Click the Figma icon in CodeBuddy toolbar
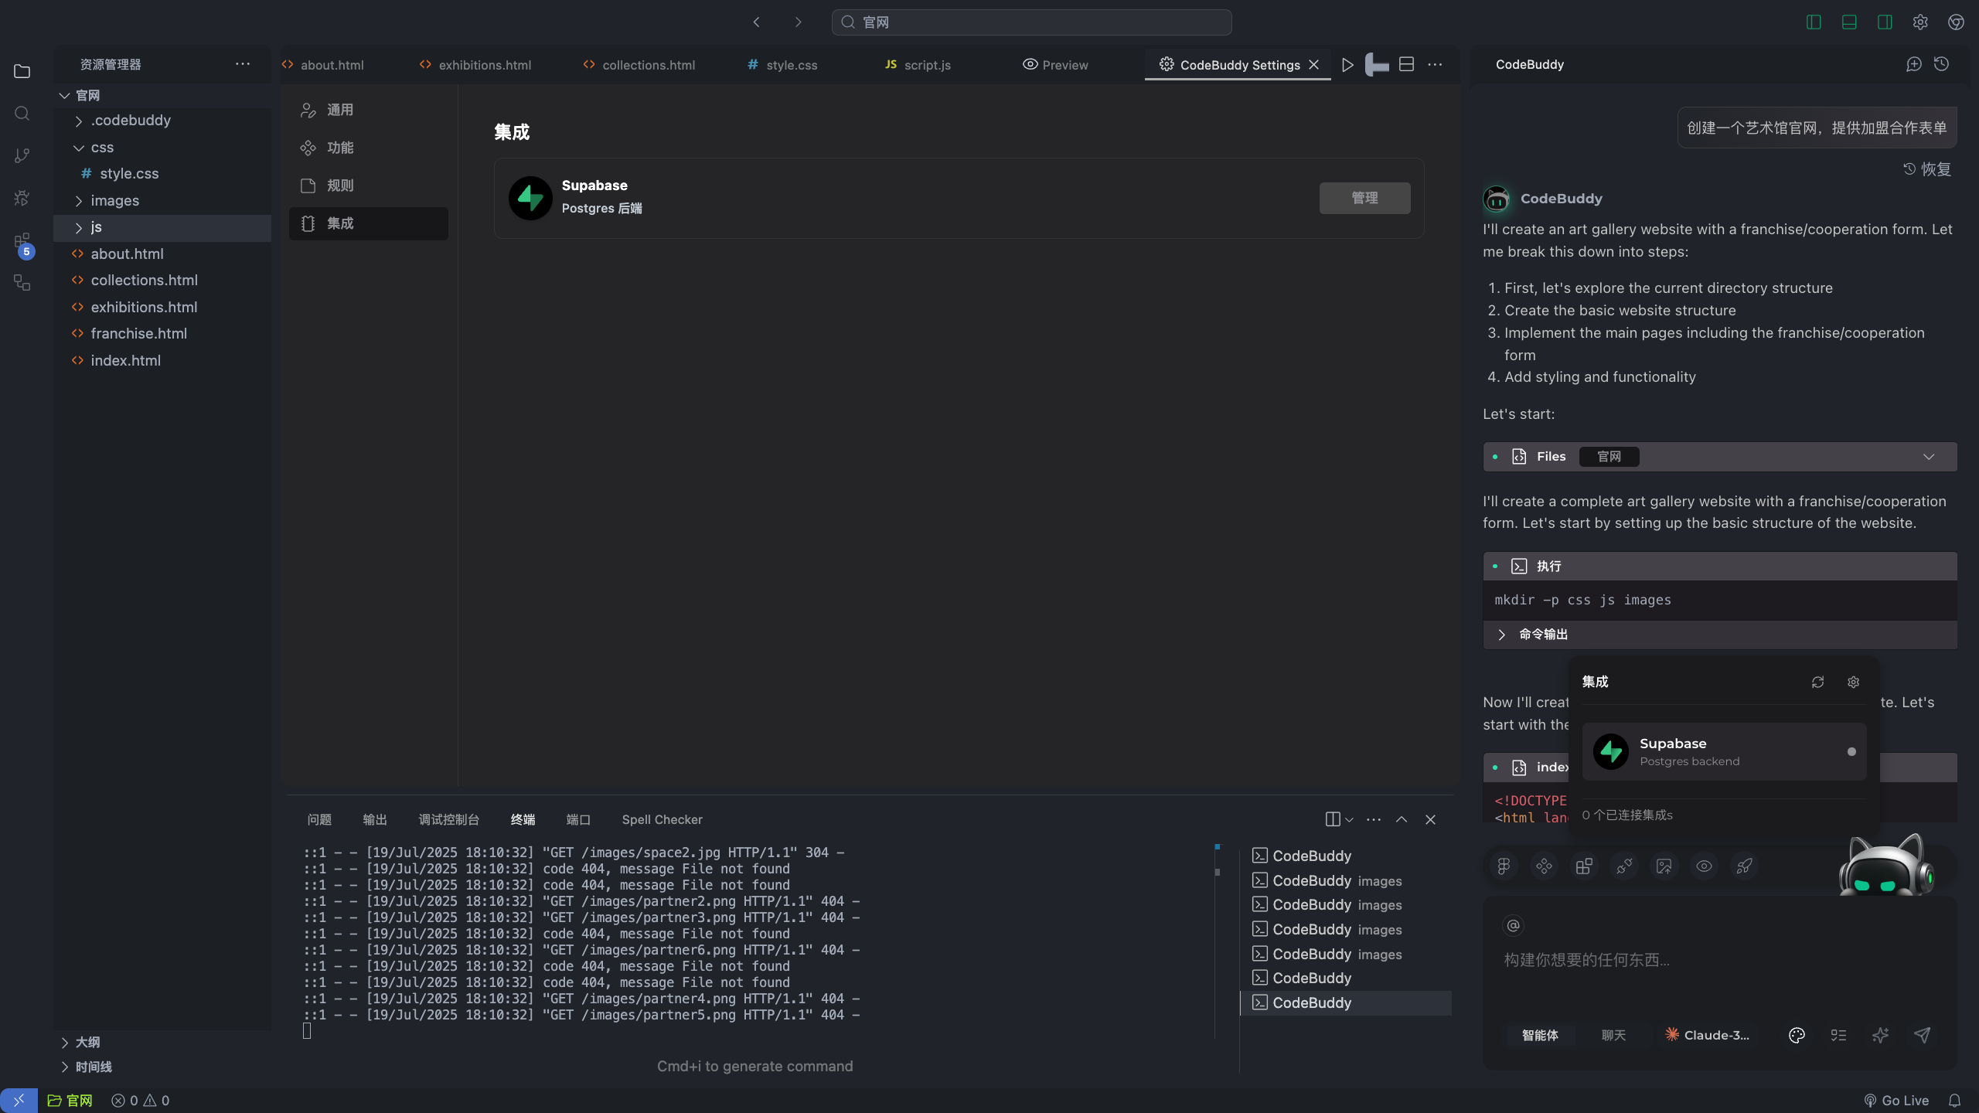Screen dimensions: 1979x1113 click(x=1504, y=866)
